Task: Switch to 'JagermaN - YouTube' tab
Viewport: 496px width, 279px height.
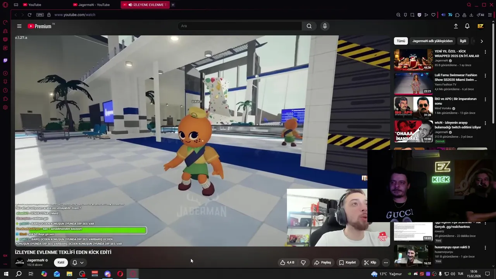Action: 91,5
